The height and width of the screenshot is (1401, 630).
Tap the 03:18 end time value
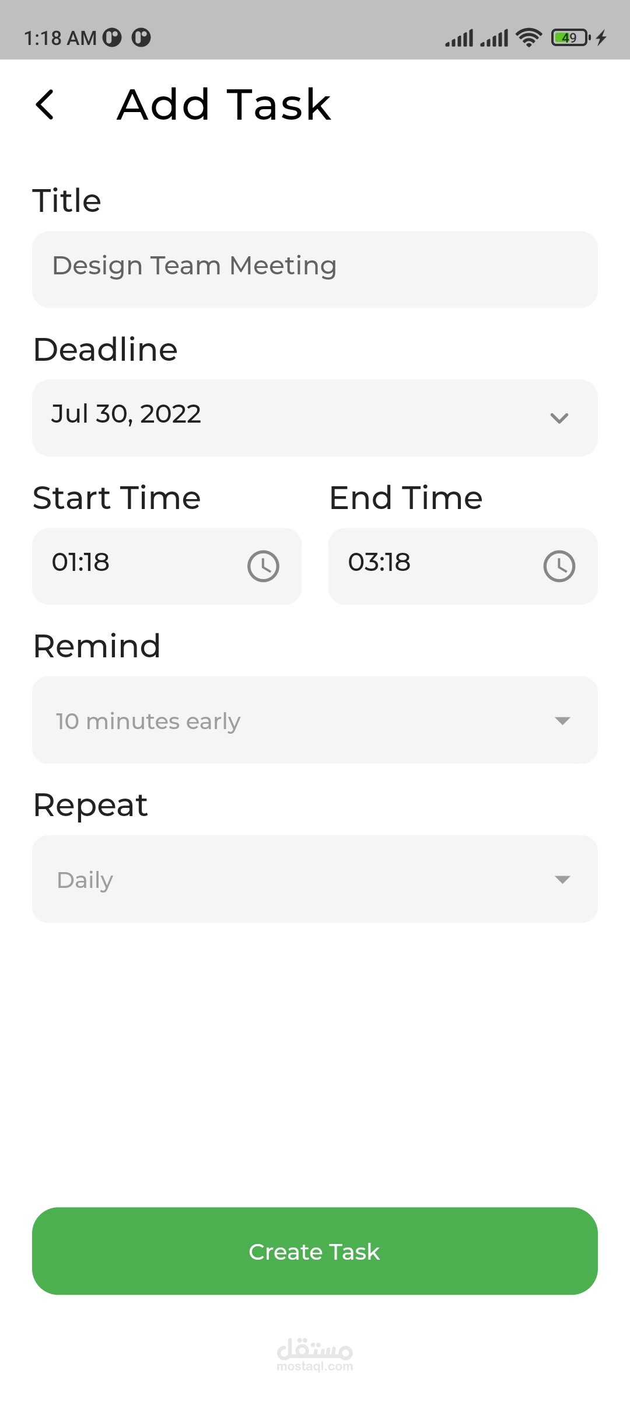tap(379, 562)
